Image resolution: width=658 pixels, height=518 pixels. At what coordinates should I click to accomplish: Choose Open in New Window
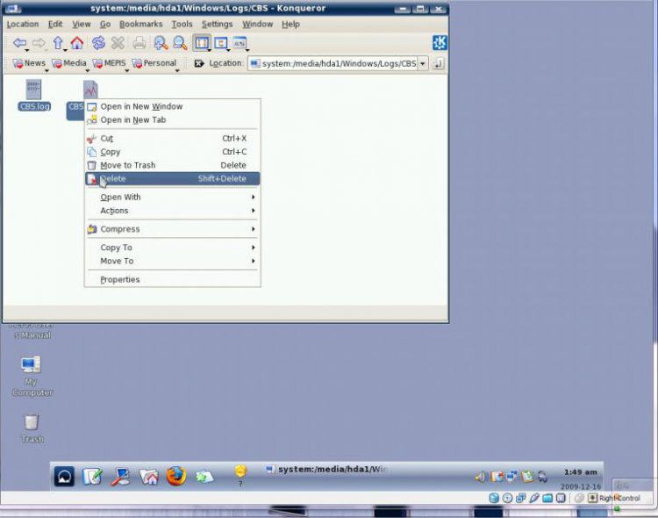click(x=173, y=107)
